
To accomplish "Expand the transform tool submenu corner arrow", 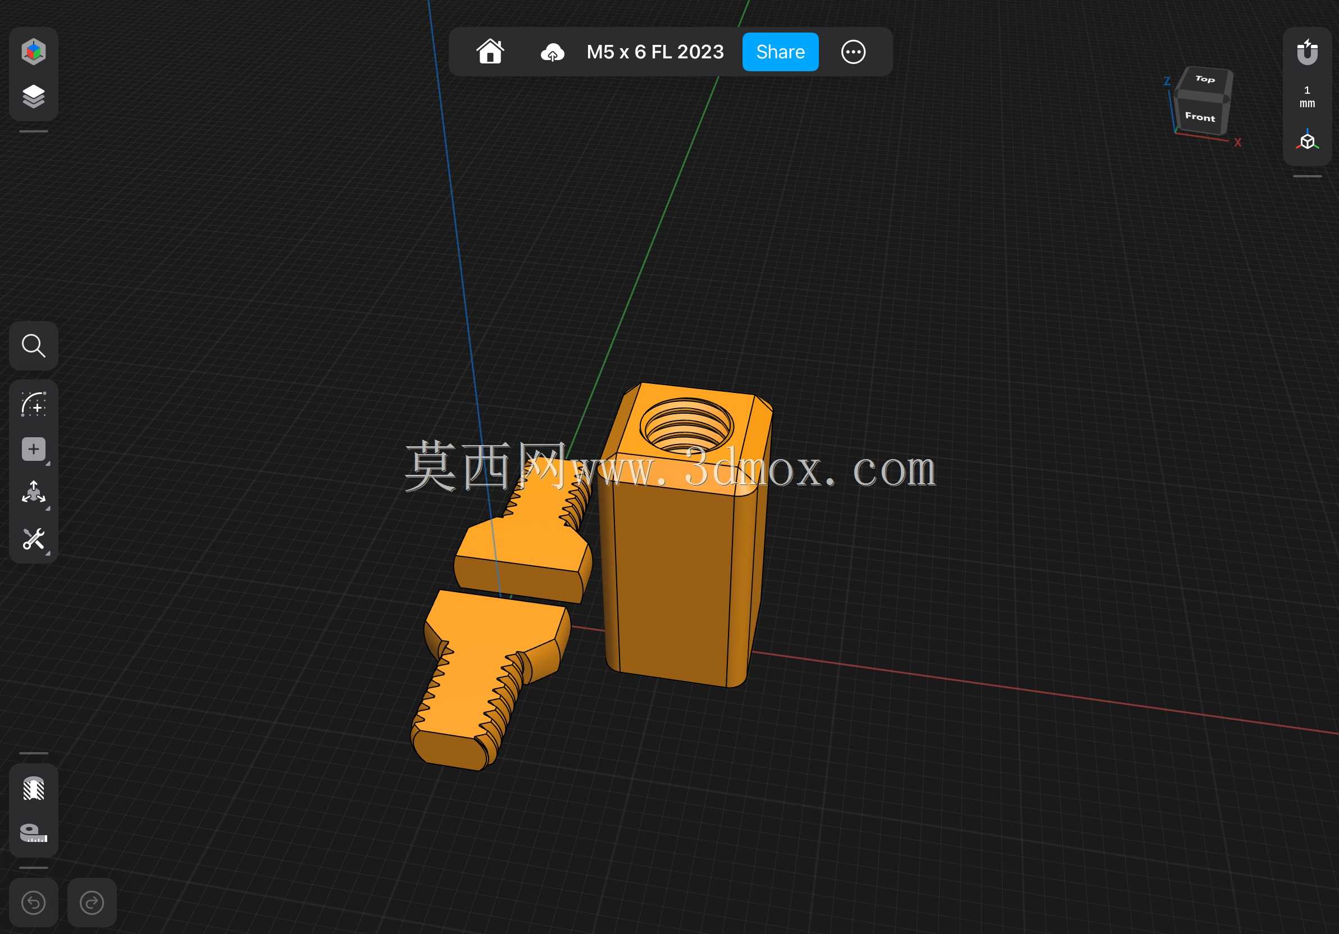I will tap(48, 509).
